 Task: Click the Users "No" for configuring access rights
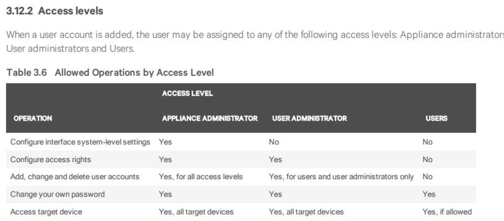point(428,160)
